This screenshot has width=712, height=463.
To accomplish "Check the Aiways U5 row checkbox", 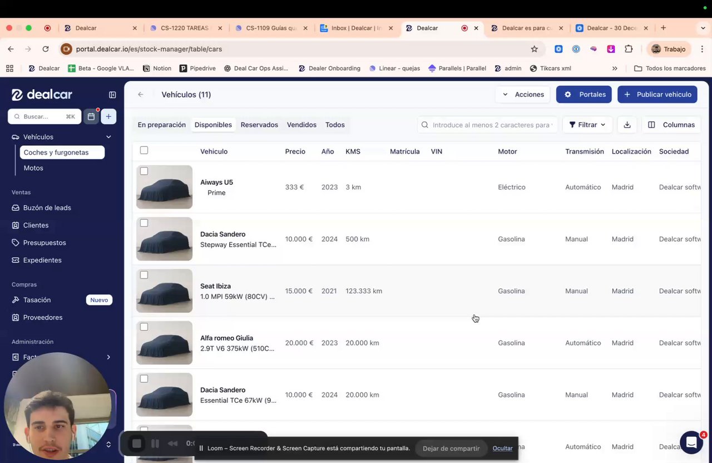I will [144, 171].
